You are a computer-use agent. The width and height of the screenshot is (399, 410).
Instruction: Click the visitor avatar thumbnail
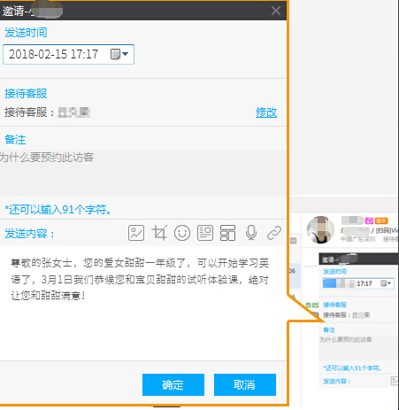tap(320, 229)
